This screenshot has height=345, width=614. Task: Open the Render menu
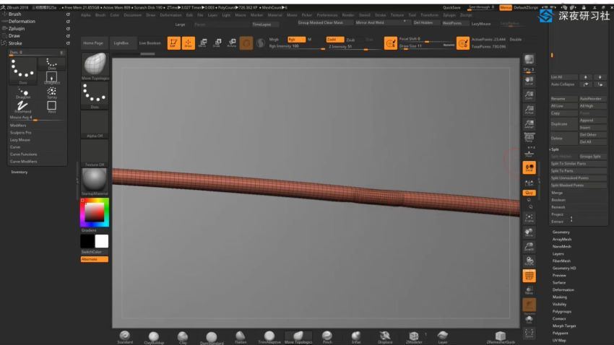(x=347, y=15)
